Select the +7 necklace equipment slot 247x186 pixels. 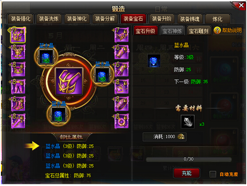(122, 35)
